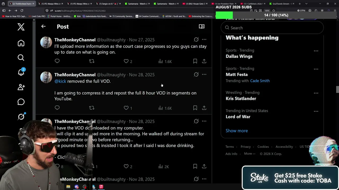Open the Apple Music app in taskbar
Image resolution: width=339 pixels, height=190 pixels.
coord(101,187)
